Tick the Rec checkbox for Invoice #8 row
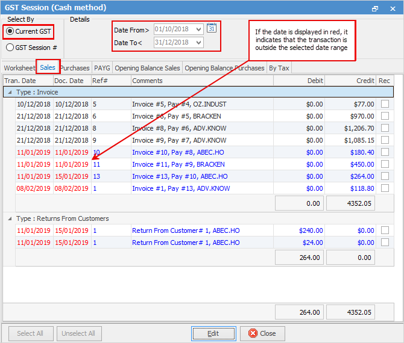404x343 pixels. (x=385, y=128)
